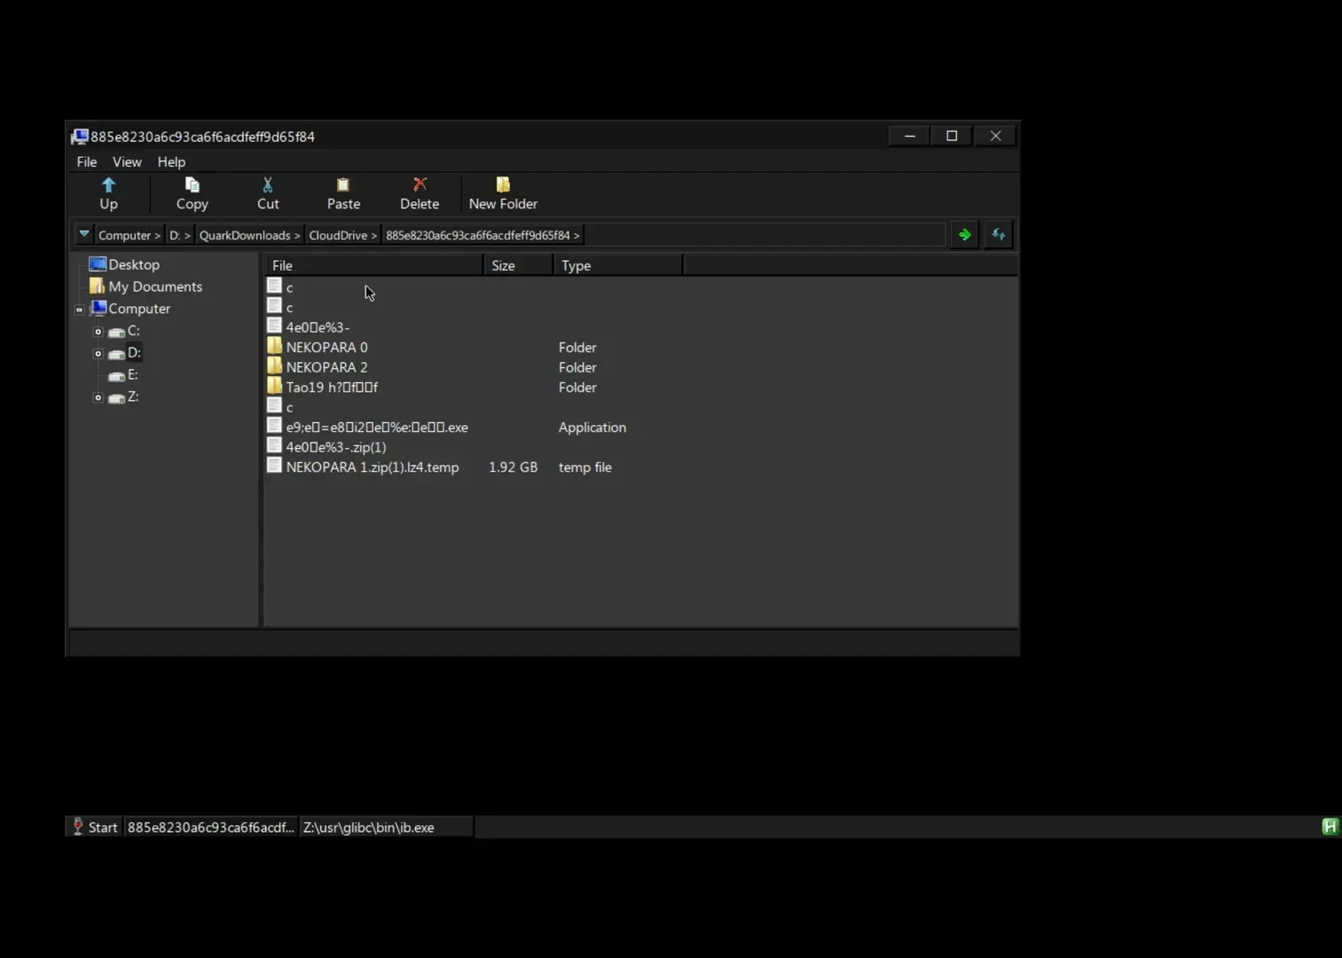Switch to 885e8230a6c93ca6f6acdf... taskbar window
Screen dimensions: 1342x958
tap(210, 827)
